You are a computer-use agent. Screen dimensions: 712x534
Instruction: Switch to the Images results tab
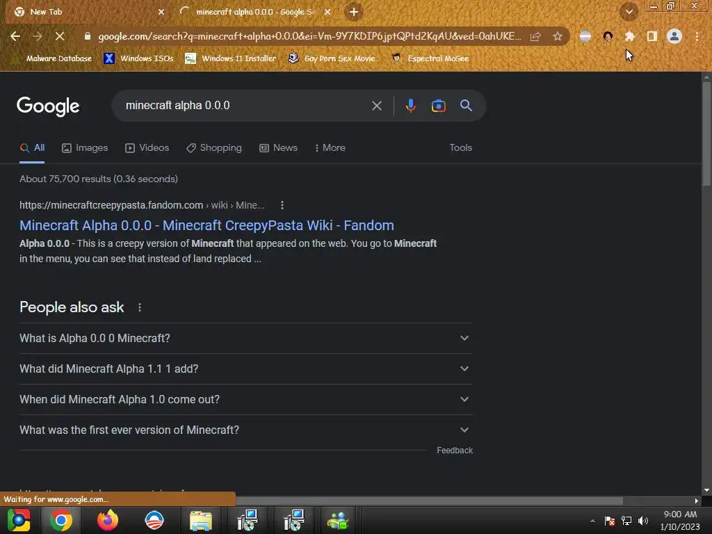[85, 148]
